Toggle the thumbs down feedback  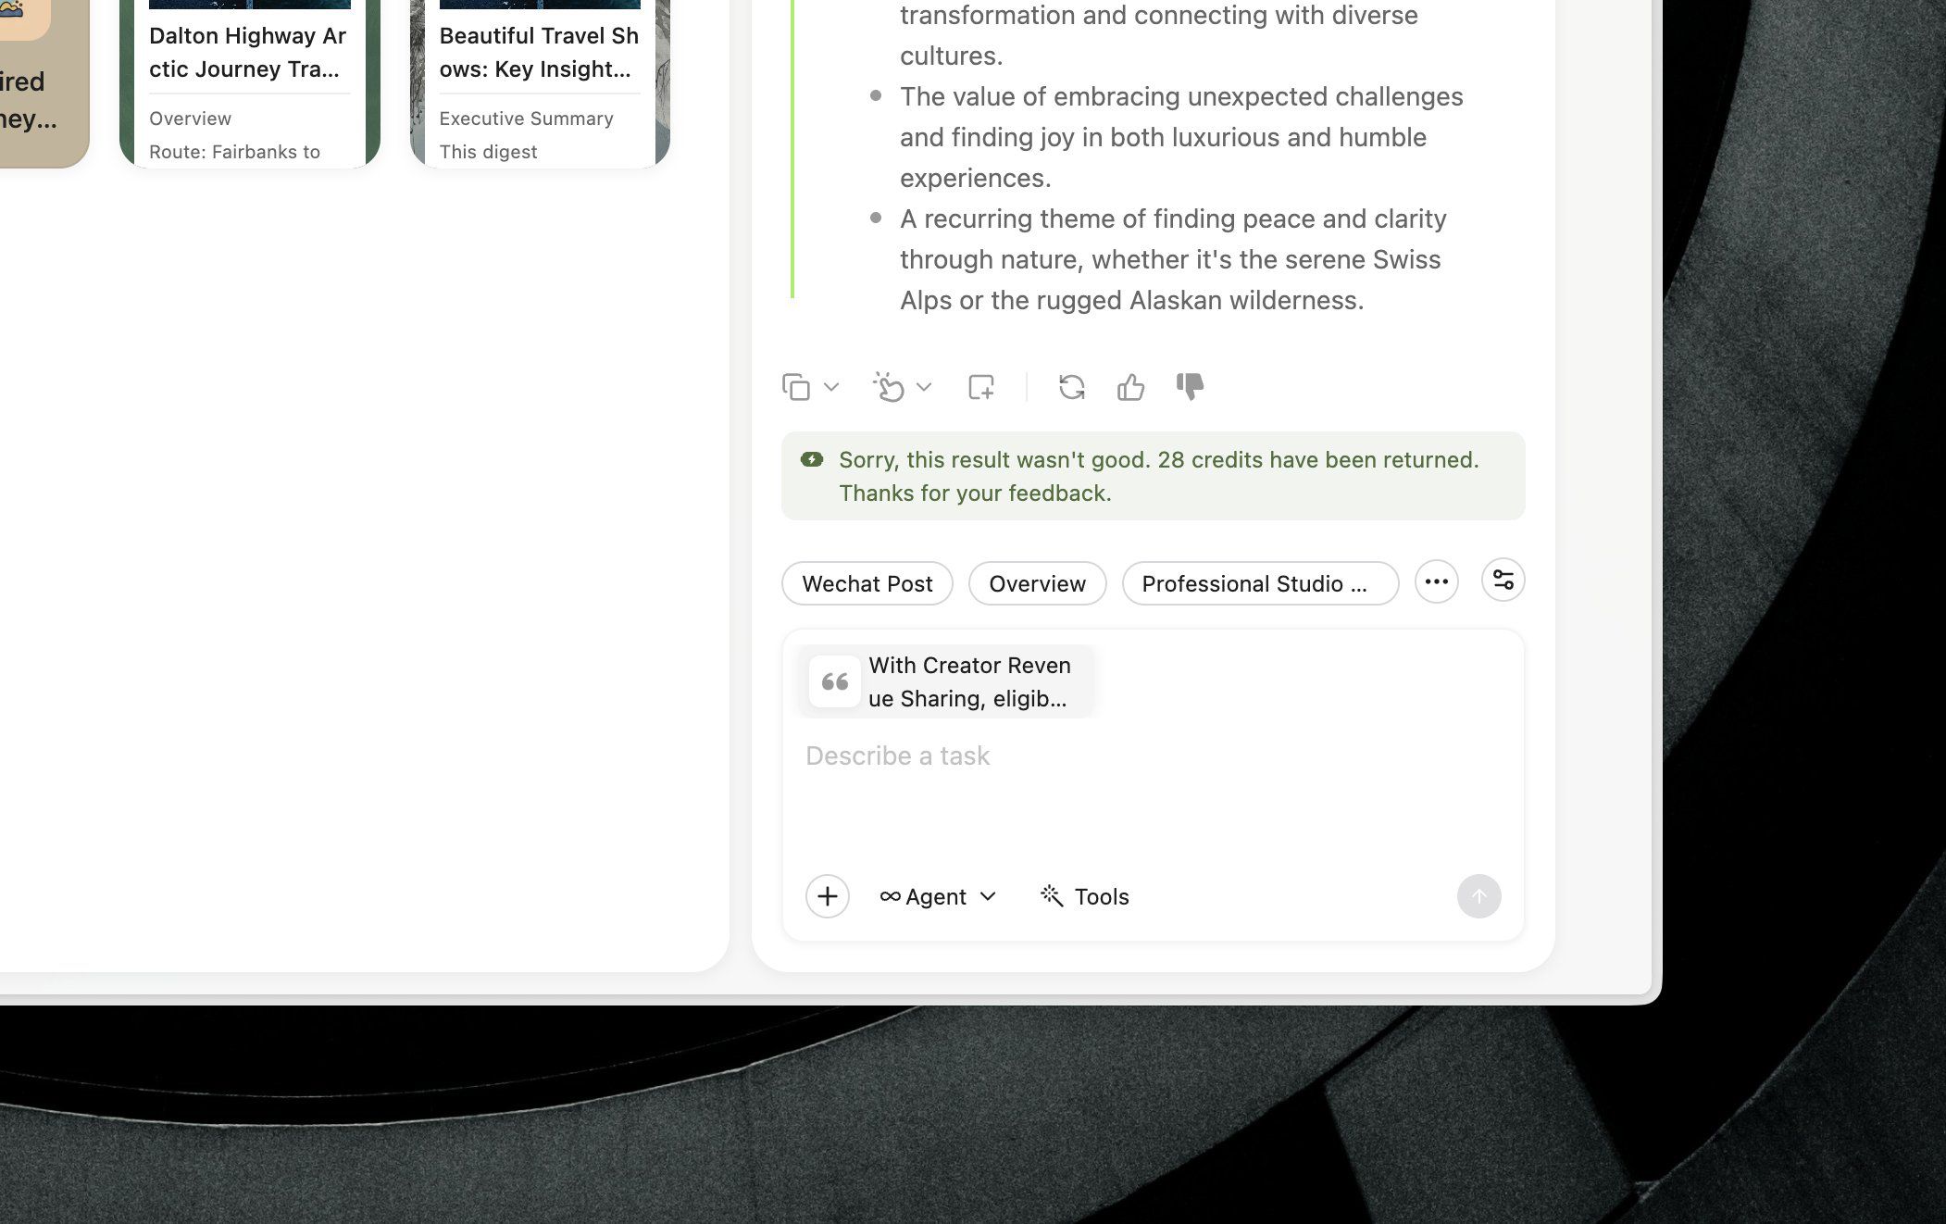[1190, 387]
